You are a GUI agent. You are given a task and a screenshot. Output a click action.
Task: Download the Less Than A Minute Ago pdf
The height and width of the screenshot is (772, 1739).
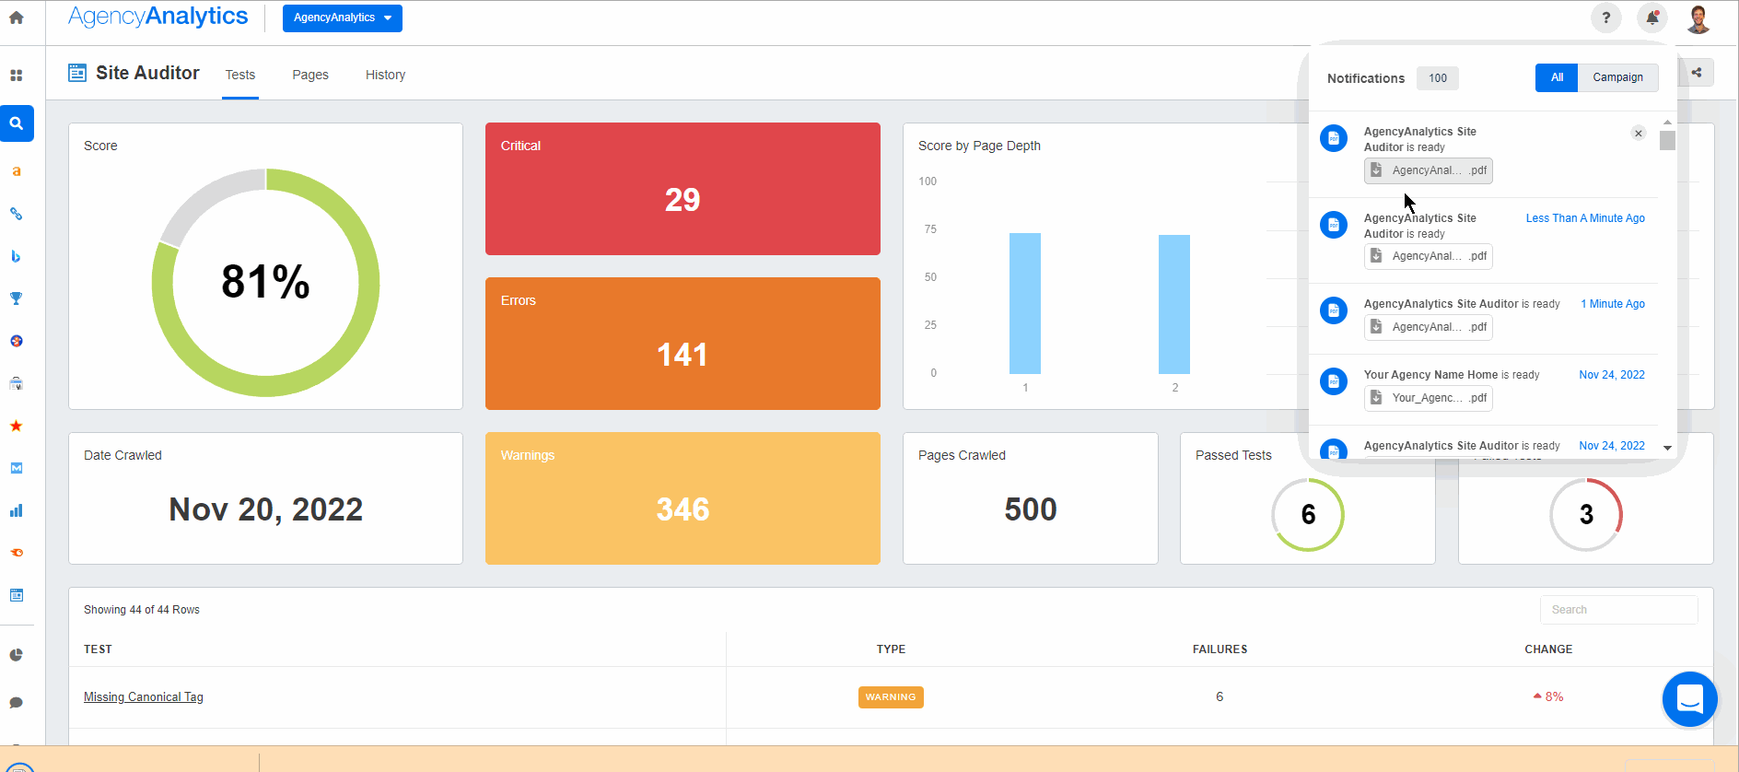click(1429, 256)
